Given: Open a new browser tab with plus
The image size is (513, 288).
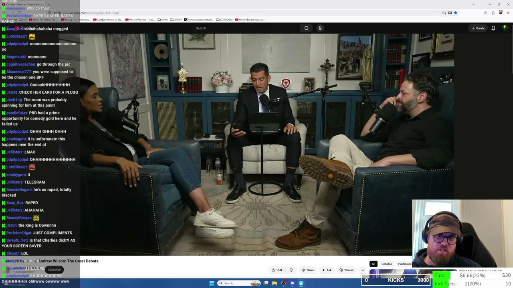Looking at the screenshot, I should click(x=48, y=4).
